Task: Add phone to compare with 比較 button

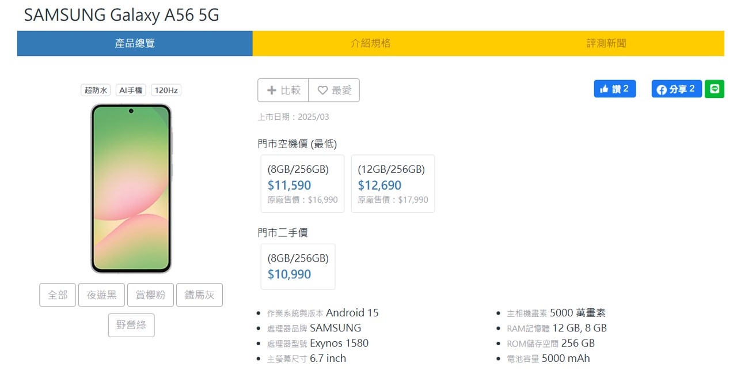Action: click(283, 90)
